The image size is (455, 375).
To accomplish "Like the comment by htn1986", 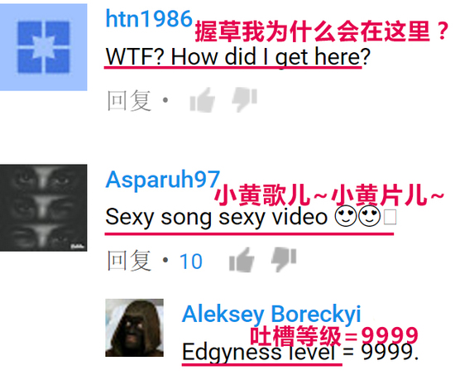I will coord(202,99).
